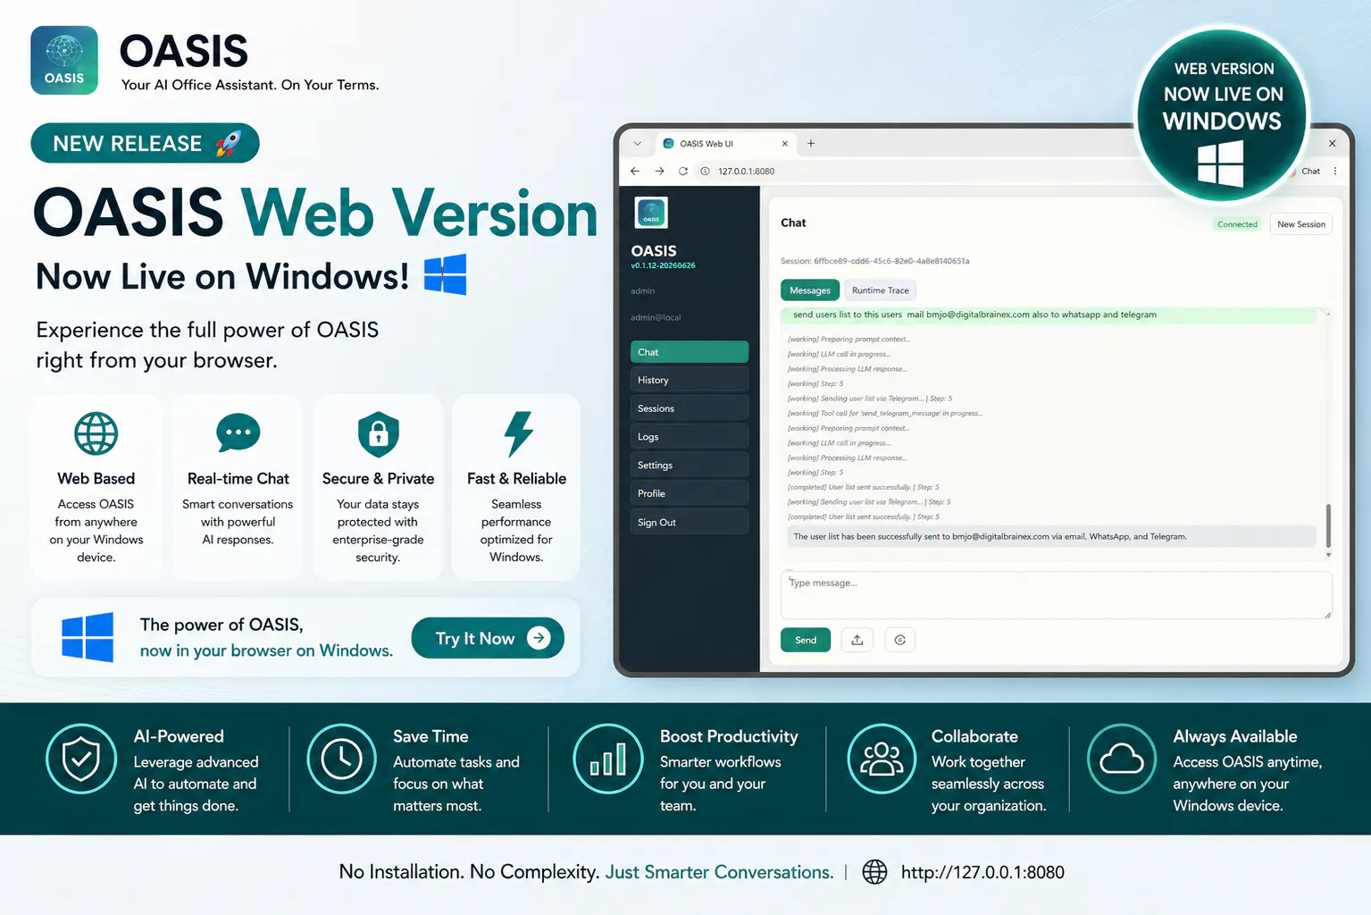The image size is (1371, 915).
Task: Click the site info icon beside 127.0.0.1:8080
Action: click(705, 171)
